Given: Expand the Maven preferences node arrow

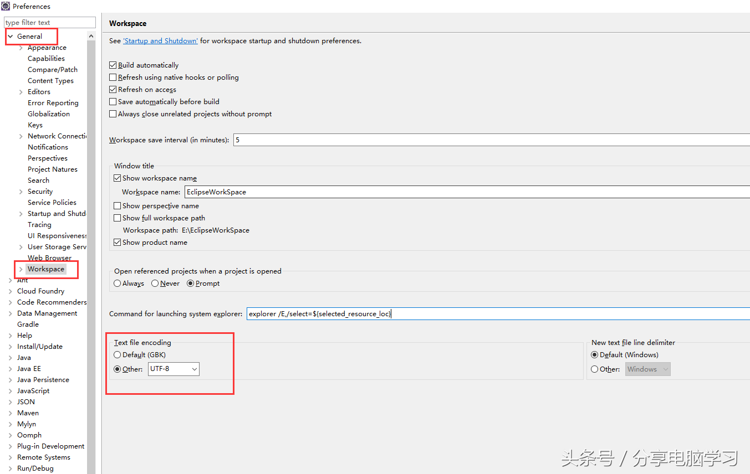Looking at the screenshot, I should [x=10, y=413].
